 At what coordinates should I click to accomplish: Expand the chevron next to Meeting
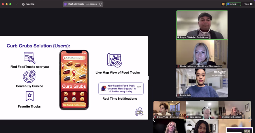(x=17, y=4)
